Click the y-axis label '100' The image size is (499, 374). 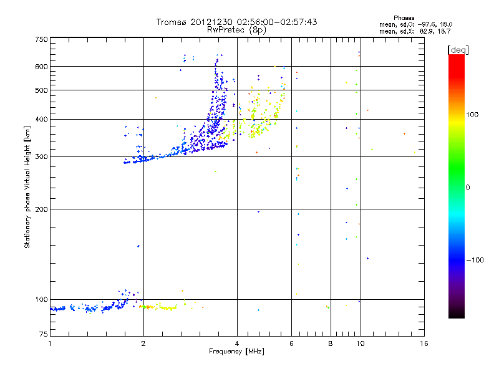point(41,300)
